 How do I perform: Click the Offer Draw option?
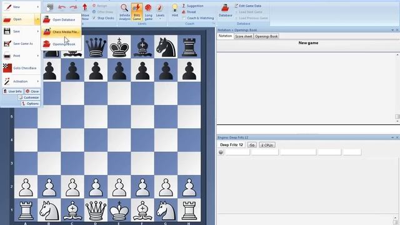[x=102, y=12]
